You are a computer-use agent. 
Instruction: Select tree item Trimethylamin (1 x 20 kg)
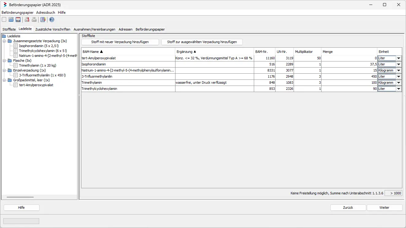pyautogui.click(x=37, y=65)
